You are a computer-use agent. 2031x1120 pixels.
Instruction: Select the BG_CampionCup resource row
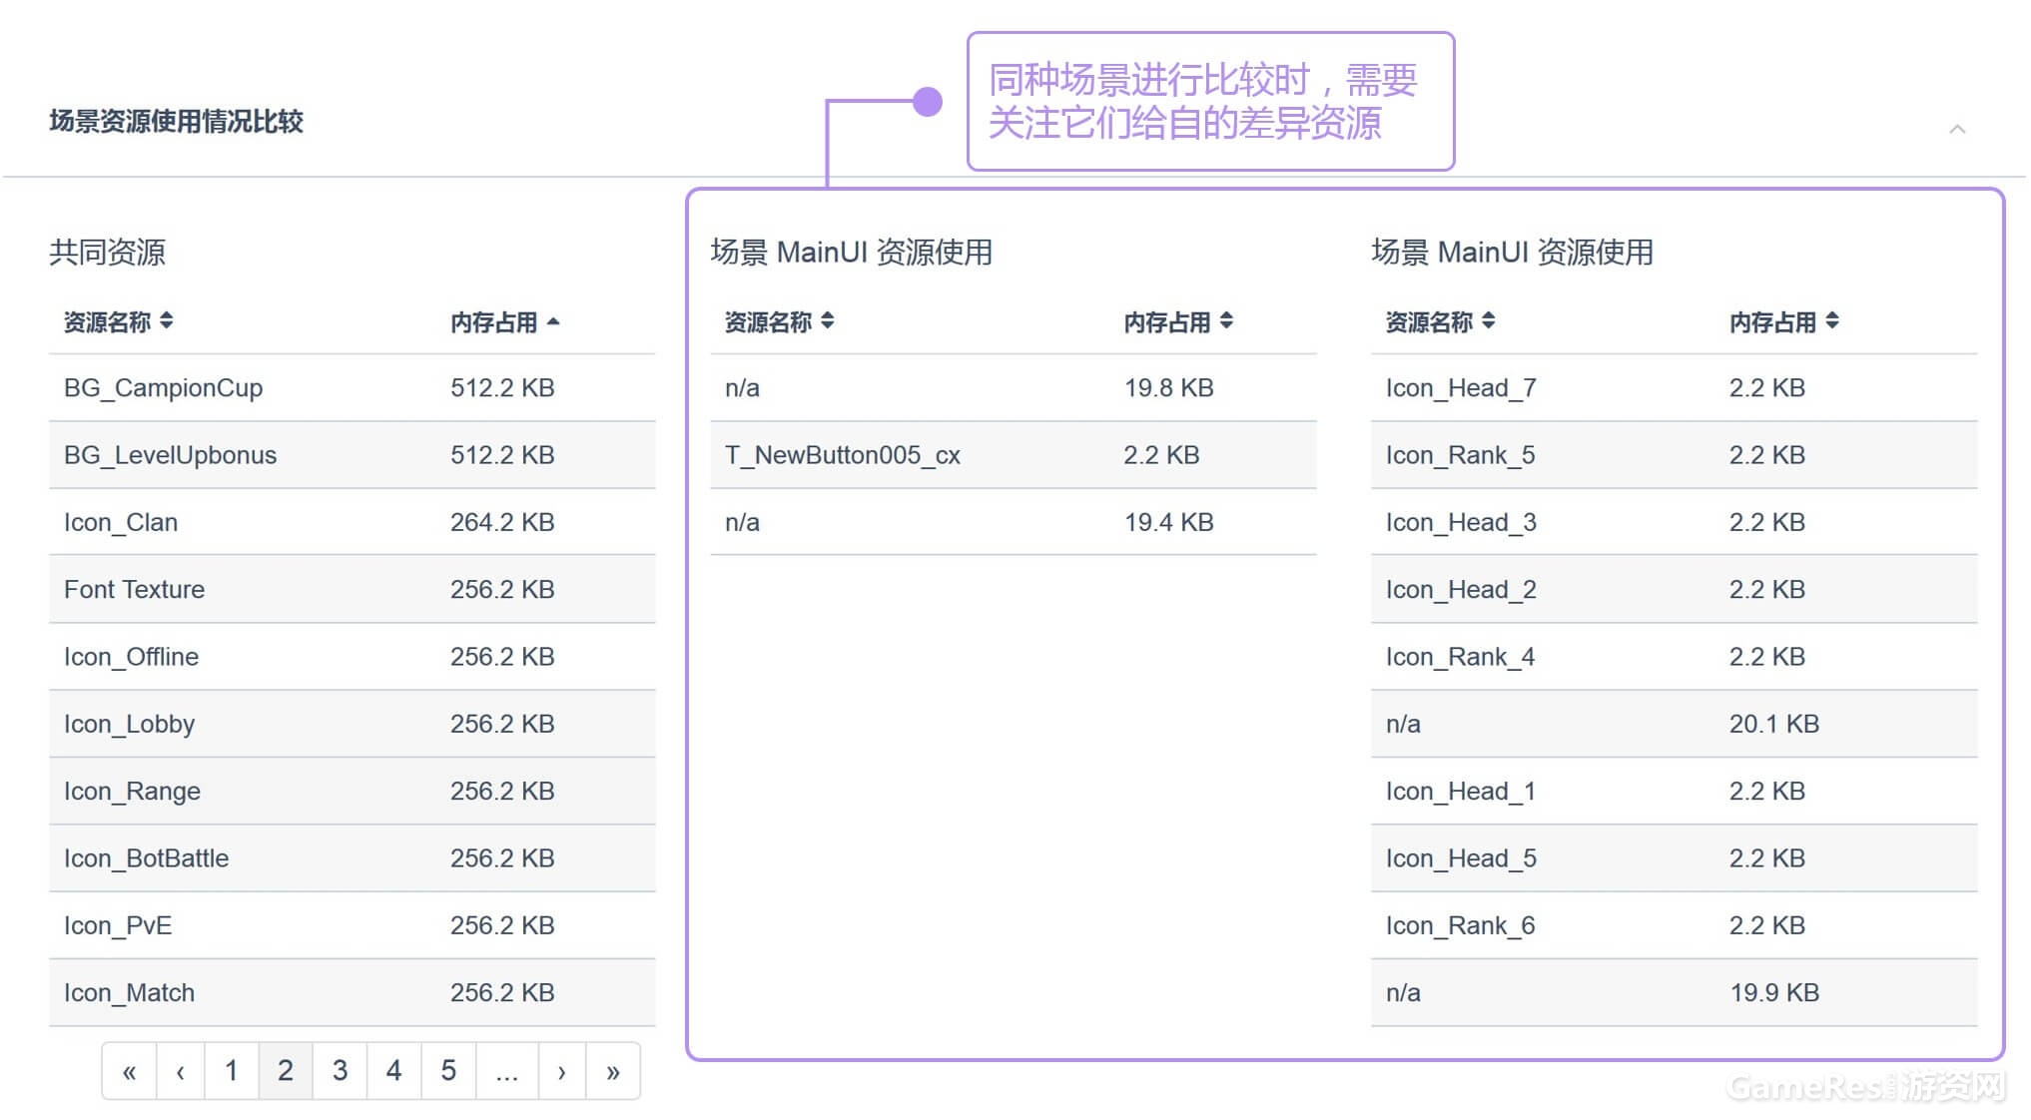pyautogui.click(x=164, y=387)
